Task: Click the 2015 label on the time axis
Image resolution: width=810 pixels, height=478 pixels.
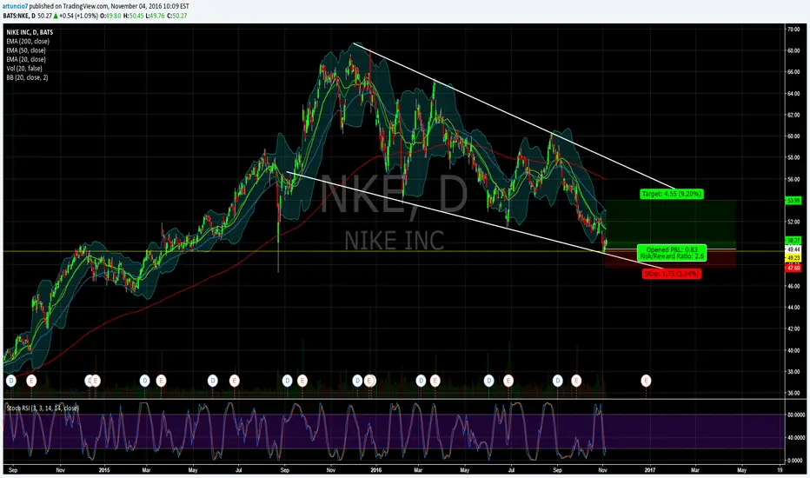Action: pos(104,470)
